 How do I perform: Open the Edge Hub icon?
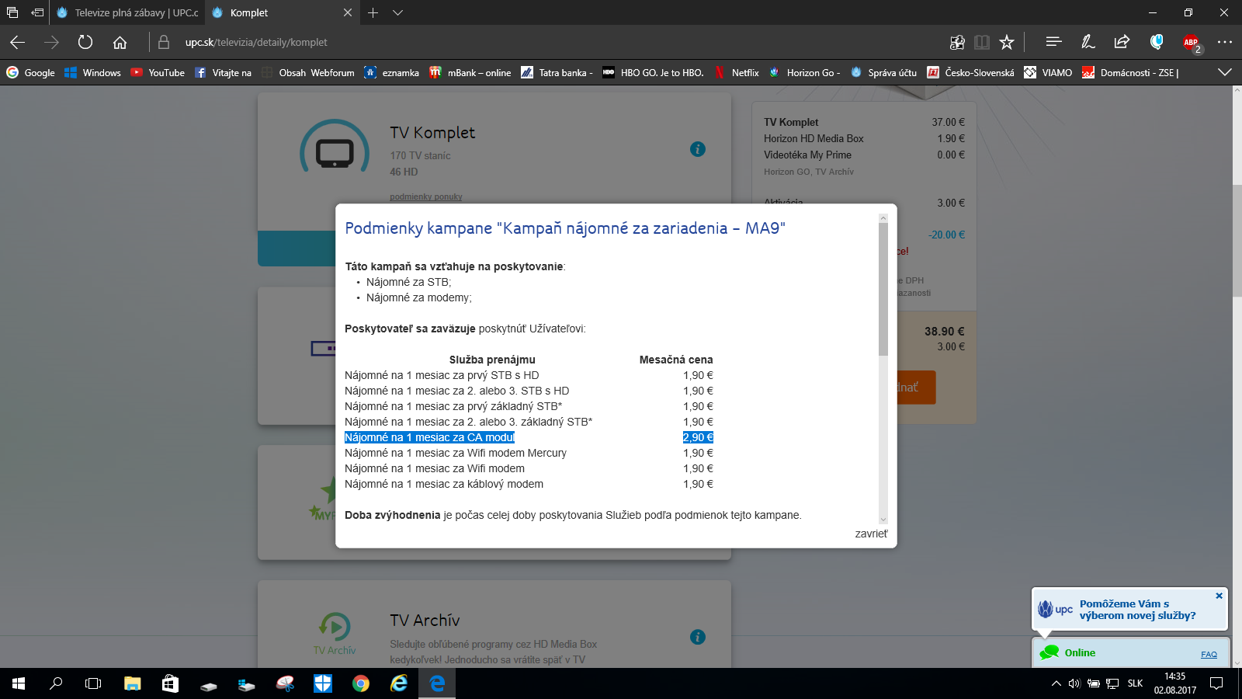tap(1053, 42)
